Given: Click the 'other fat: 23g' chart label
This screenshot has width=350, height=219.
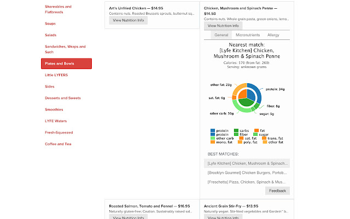Looking at the screenshot, I should pyautogui.click(x=221, y=85).
